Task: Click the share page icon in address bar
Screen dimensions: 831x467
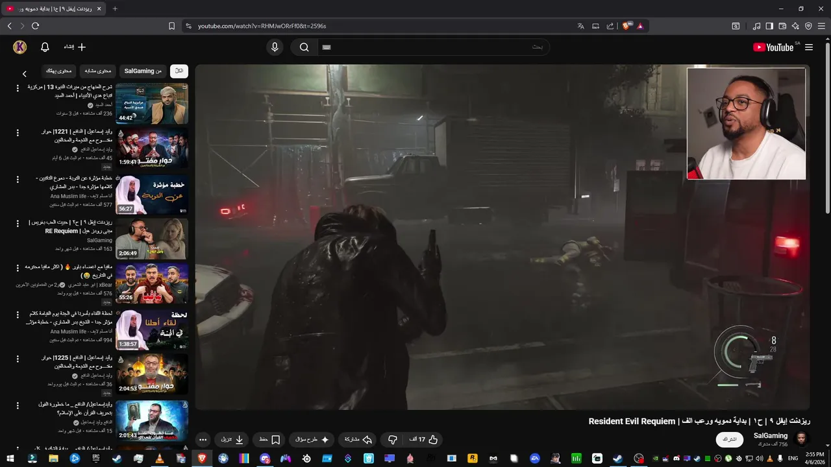Action: click(610, 26)
